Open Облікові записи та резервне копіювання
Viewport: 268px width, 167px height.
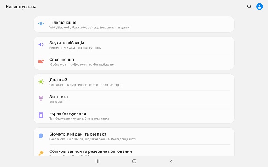point(134,151)
